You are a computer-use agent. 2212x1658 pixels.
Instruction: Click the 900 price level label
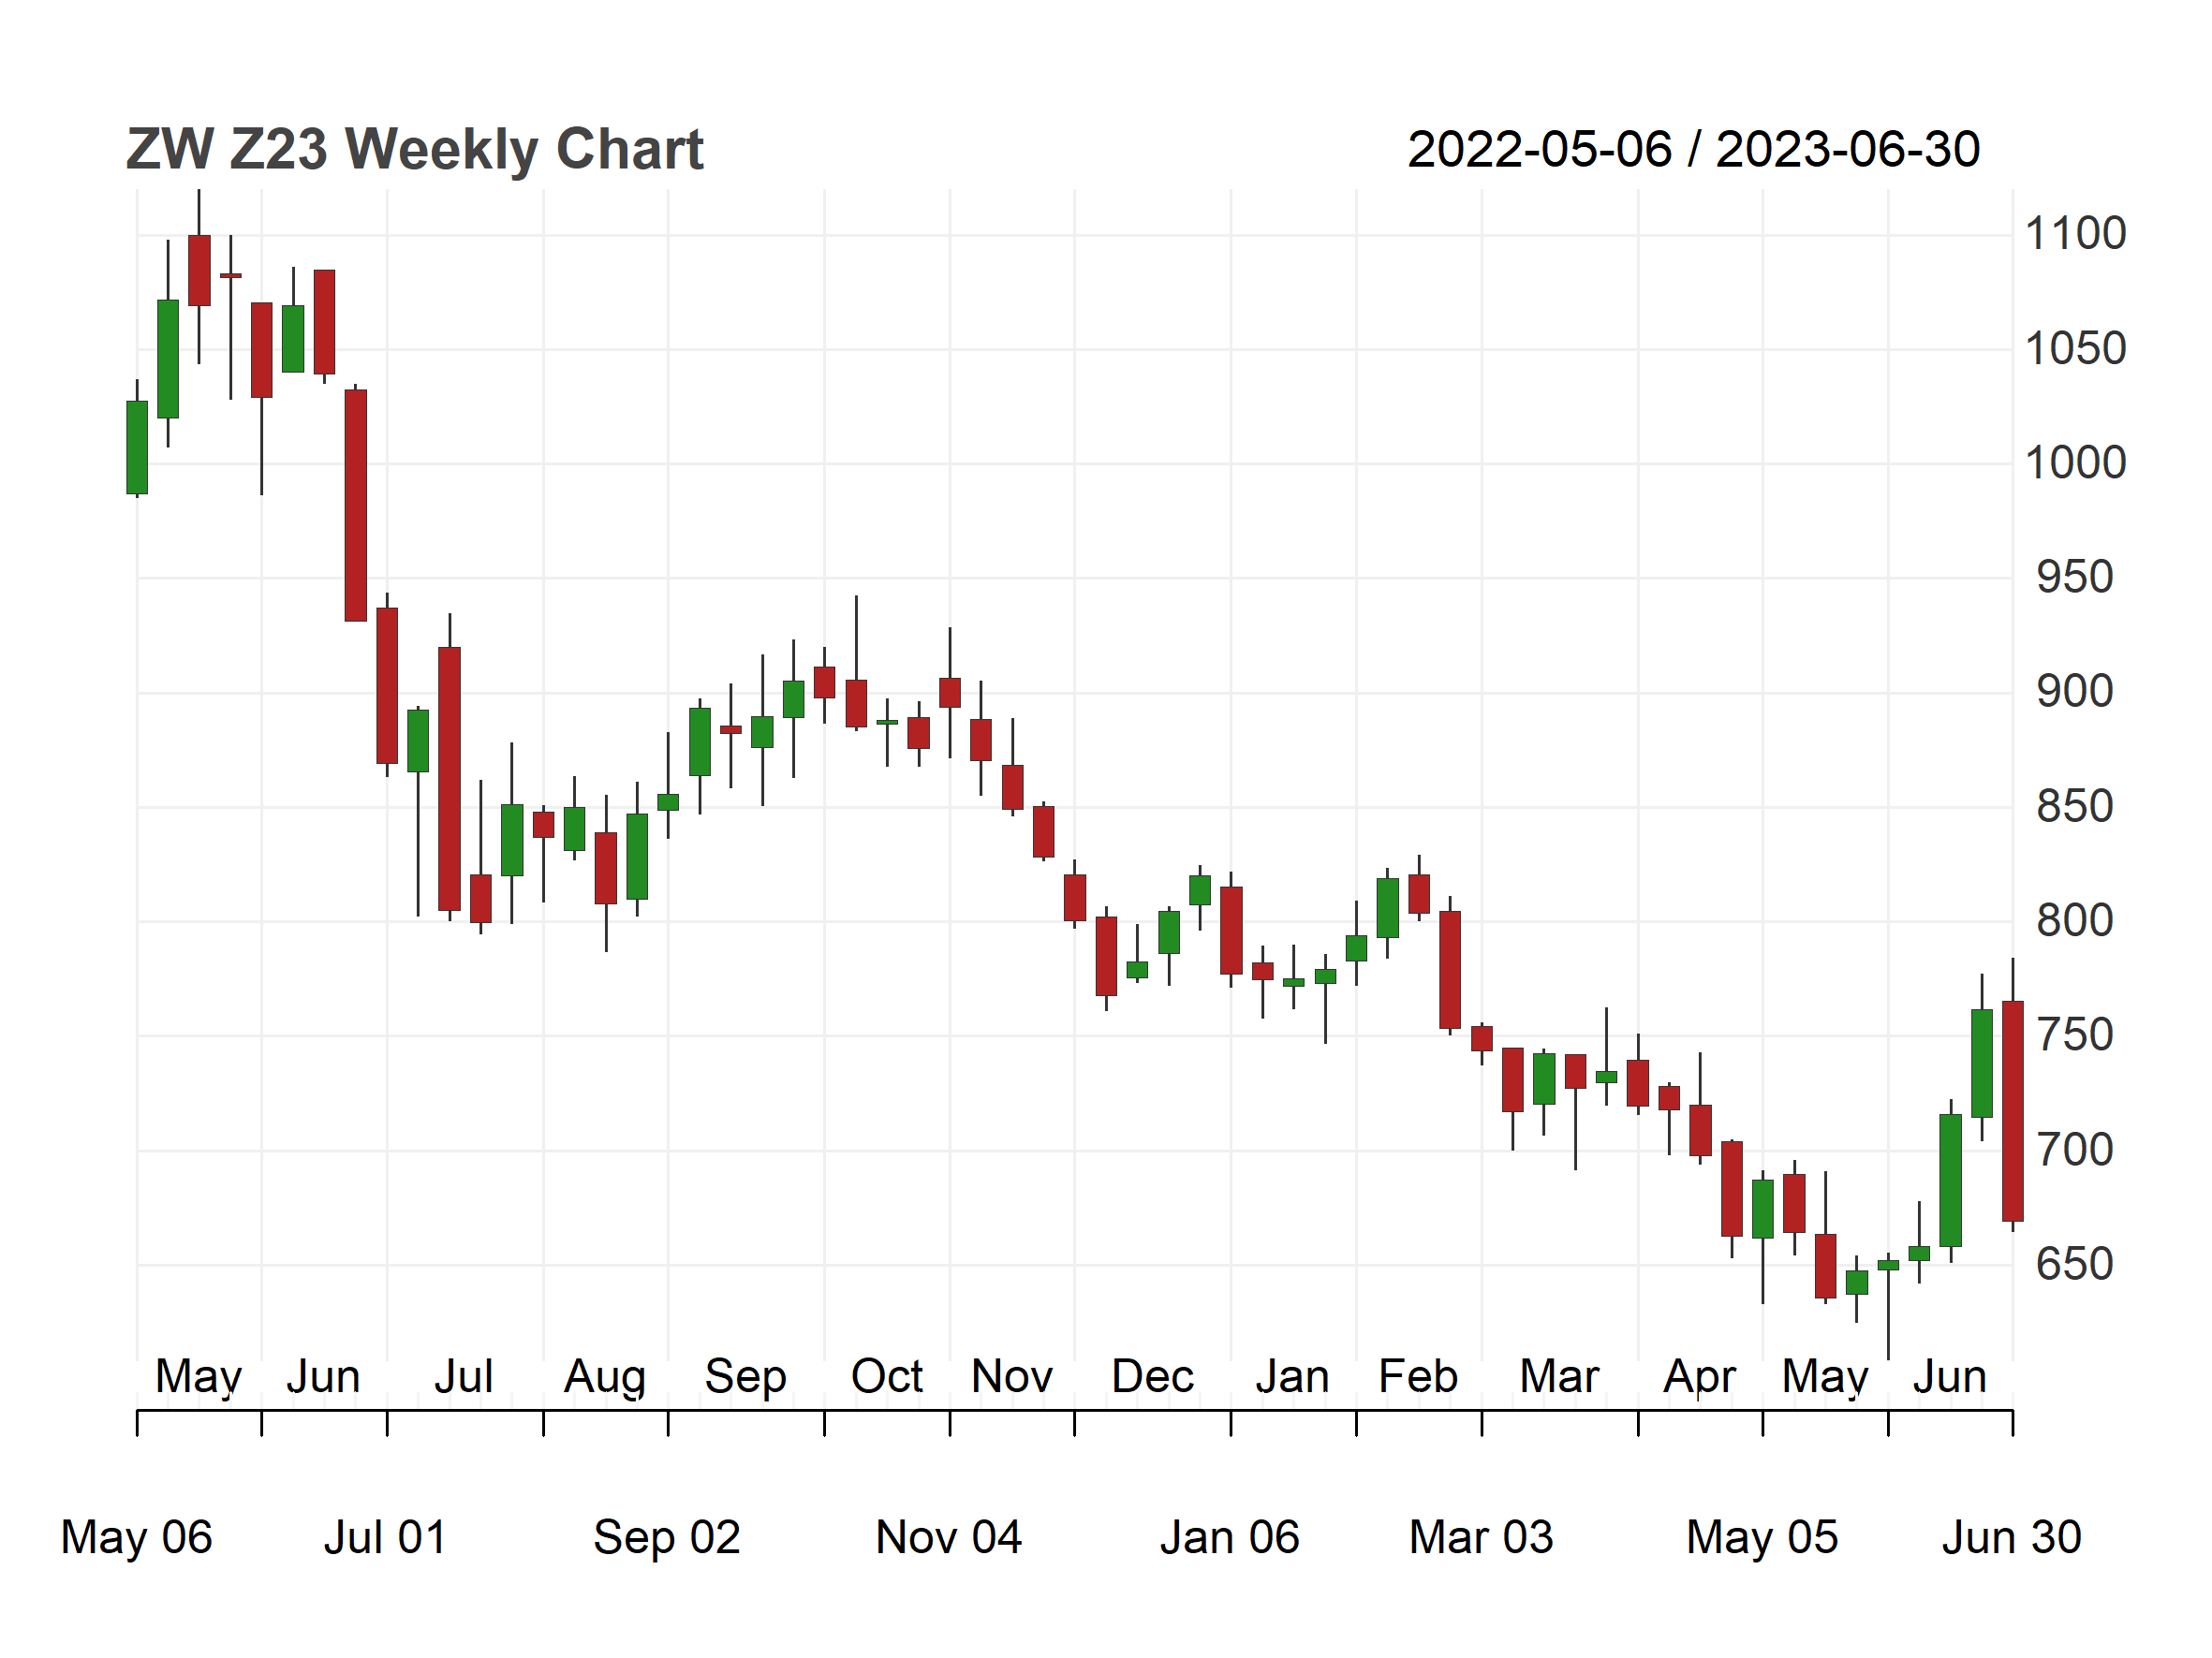point(2075,692)
